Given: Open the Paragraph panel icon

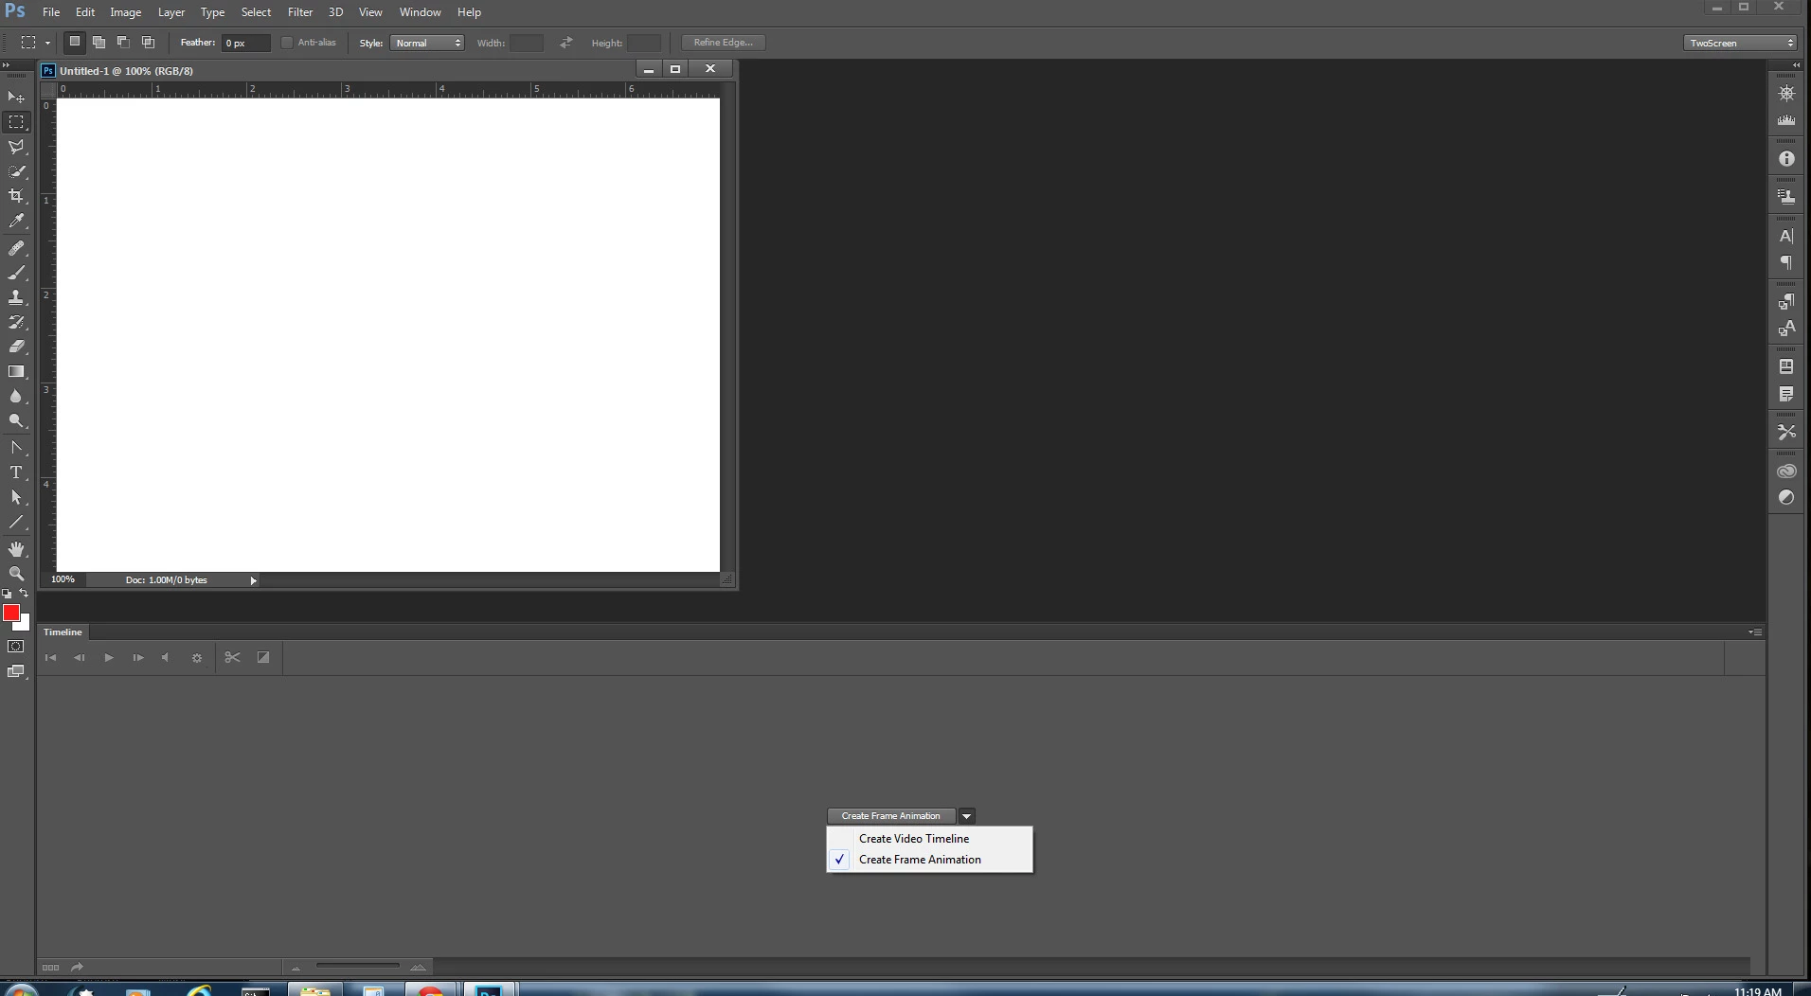Looking at the screenshot, I should [1786, 262].
